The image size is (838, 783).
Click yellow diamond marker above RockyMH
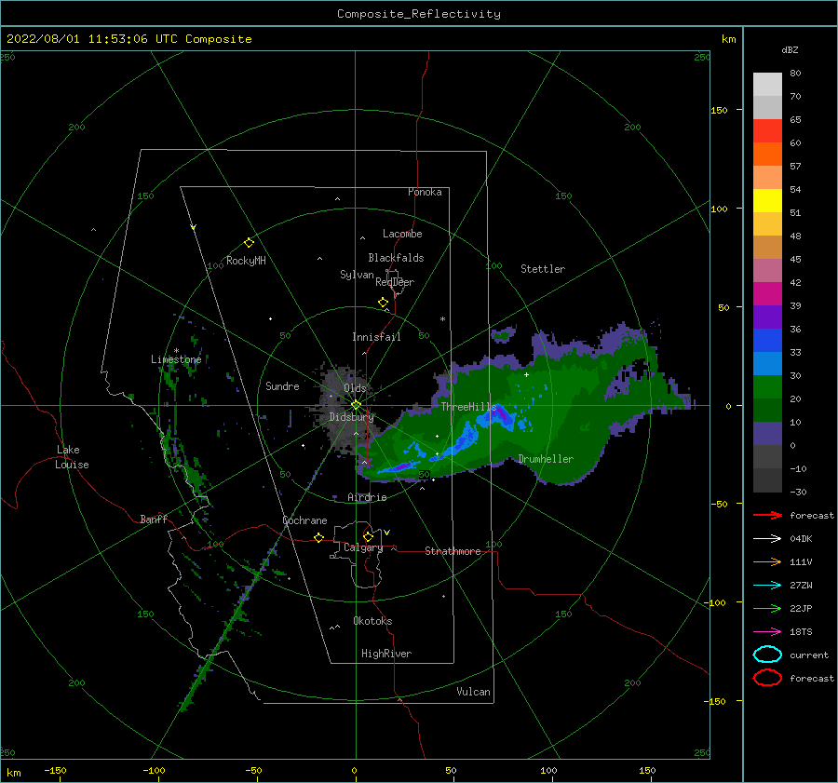[x=249, y=243]
